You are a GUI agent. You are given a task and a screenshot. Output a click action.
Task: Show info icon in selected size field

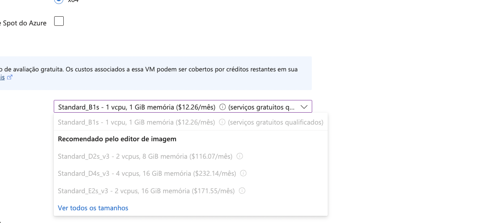pyautogui.click(x=223, y=107)
